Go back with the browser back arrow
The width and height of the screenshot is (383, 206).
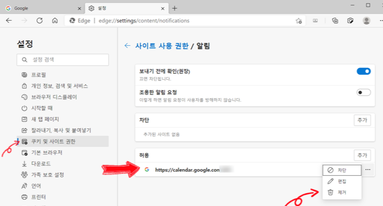click(x=9, y=21)
